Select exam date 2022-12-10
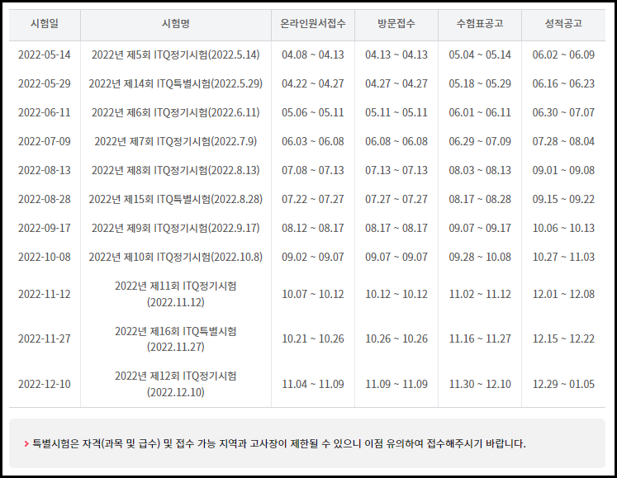 (x=45, y=384)
